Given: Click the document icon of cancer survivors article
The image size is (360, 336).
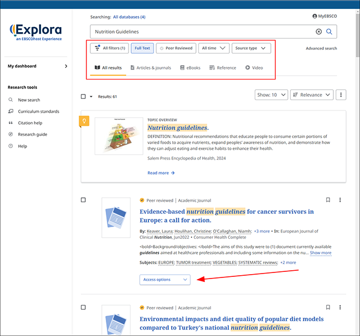Looking at the screenshot, I should tap(116, 218).
